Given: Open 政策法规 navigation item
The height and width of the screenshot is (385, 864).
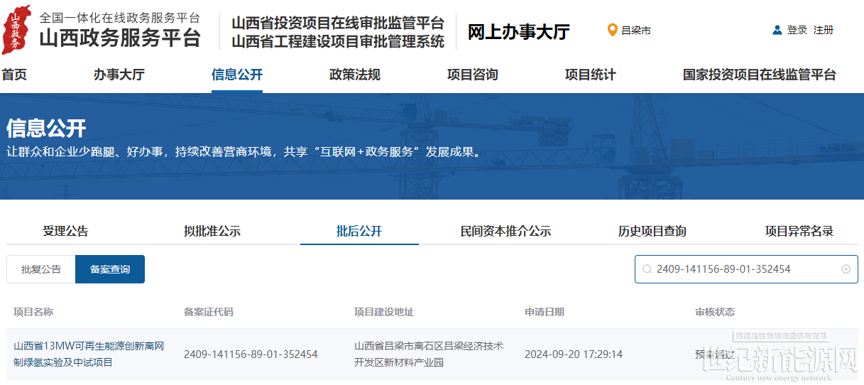Looking at the screenshot, I should click(x=354, y=75).
